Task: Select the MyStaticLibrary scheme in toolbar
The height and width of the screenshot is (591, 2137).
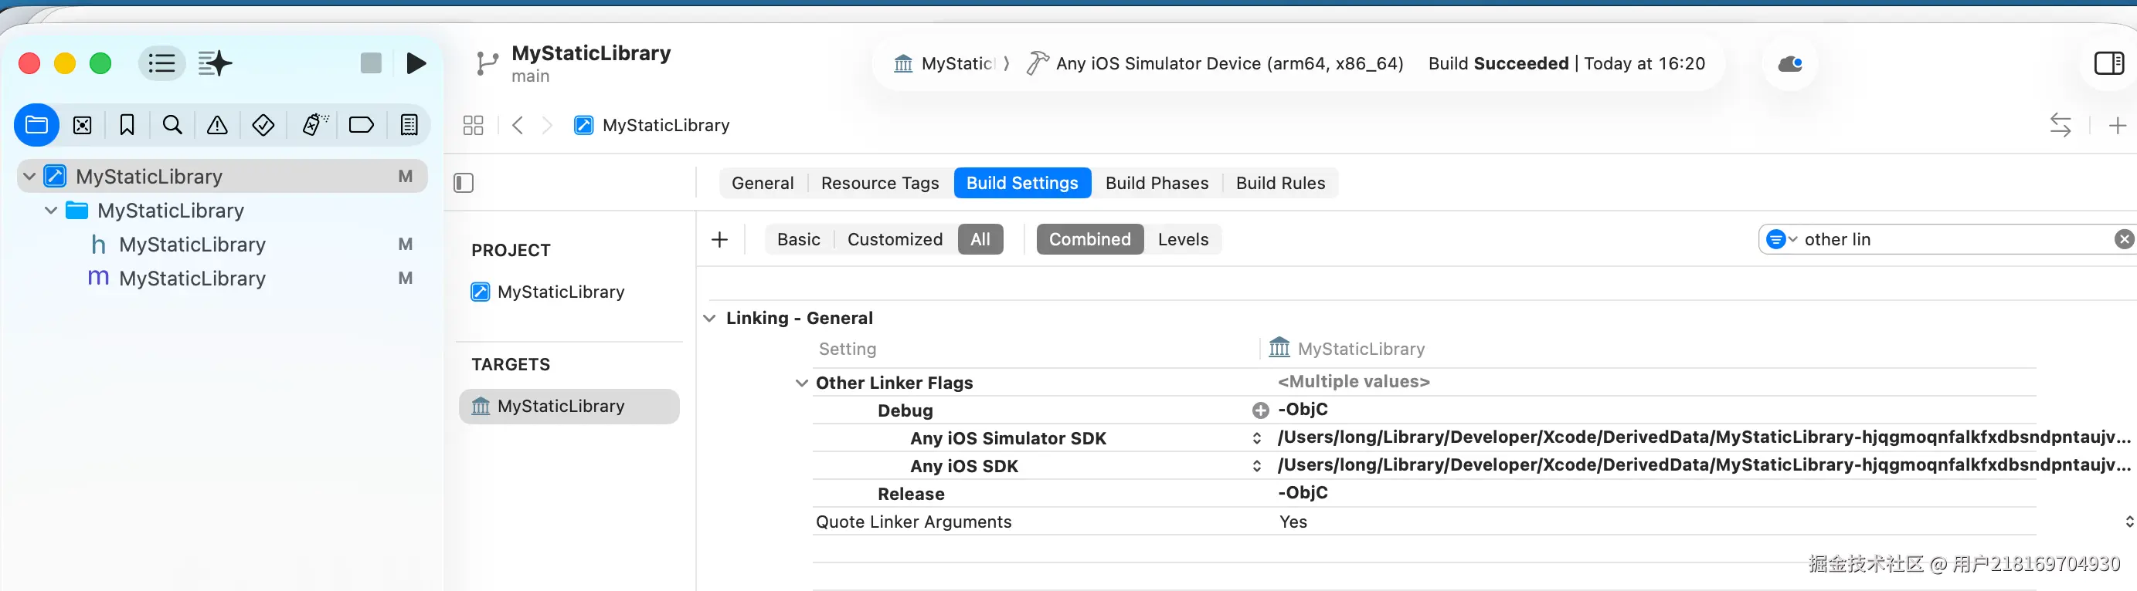Action: [x=944, y=64]
